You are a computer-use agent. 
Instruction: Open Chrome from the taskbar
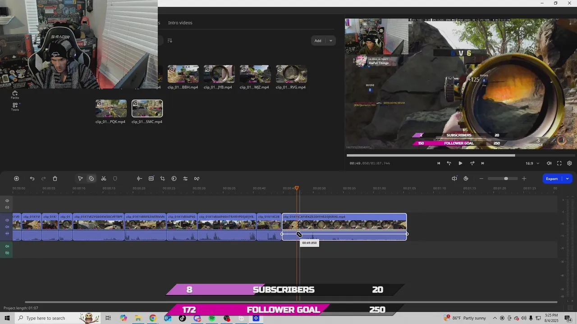tap(153, 318)
